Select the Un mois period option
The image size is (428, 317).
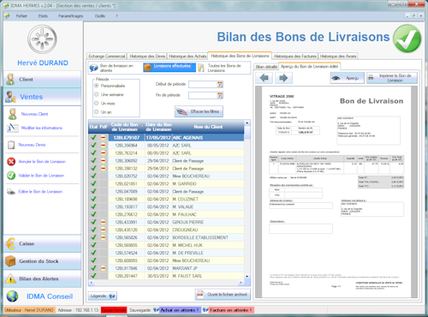(97, 104)
